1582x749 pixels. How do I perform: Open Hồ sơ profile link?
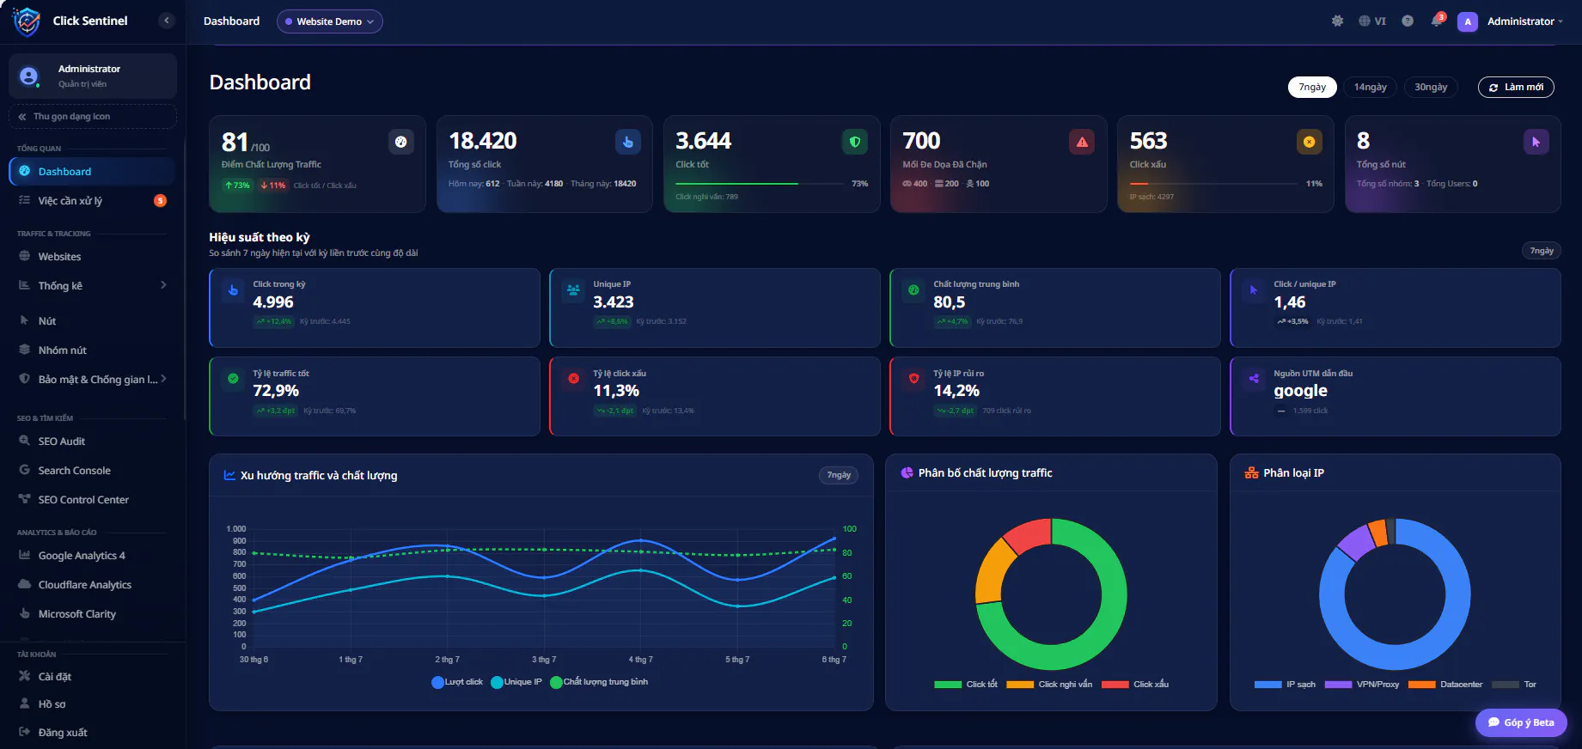tap(93, 703)
